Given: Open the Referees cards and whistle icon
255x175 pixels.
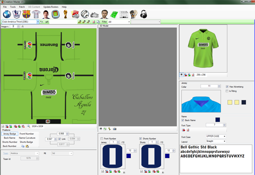Looking at the screenshot, I should pyautogui.click(x=75, y=14).
